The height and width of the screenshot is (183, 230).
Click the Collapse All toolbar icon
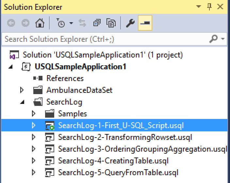[97, 23]
